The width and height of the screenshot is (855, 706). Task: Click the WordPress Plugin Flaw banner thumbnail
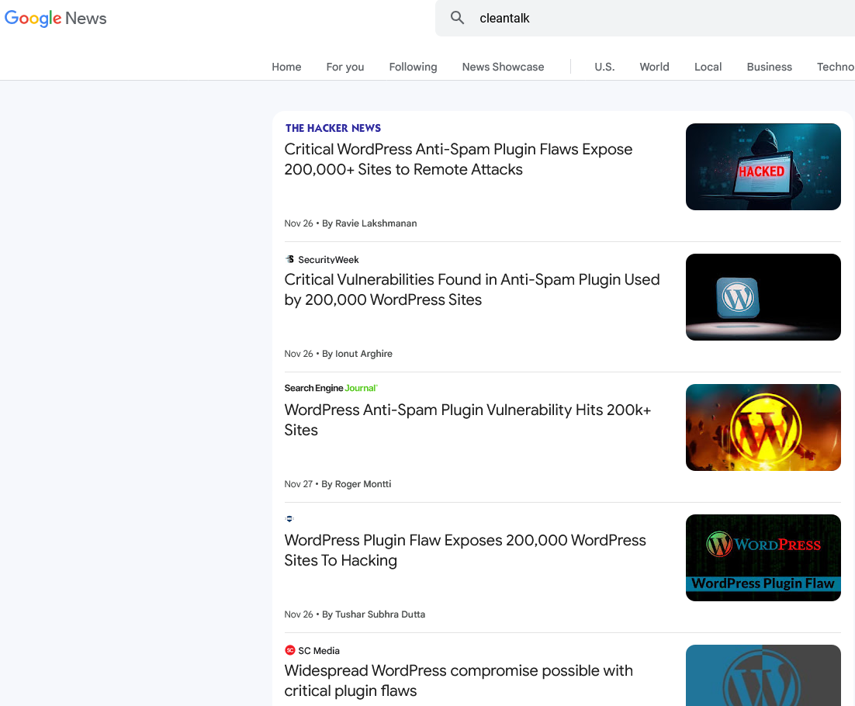[x=763, y=558]
